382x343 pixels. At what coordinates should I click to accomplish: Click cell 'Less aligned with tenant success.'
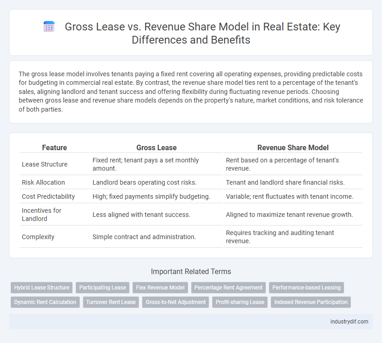coord(156,215)
